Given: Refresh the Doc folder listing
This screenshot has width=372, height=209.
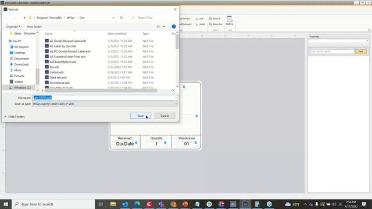Looking at the screenshot, I should pyautogui.click(x=121, y=18).
